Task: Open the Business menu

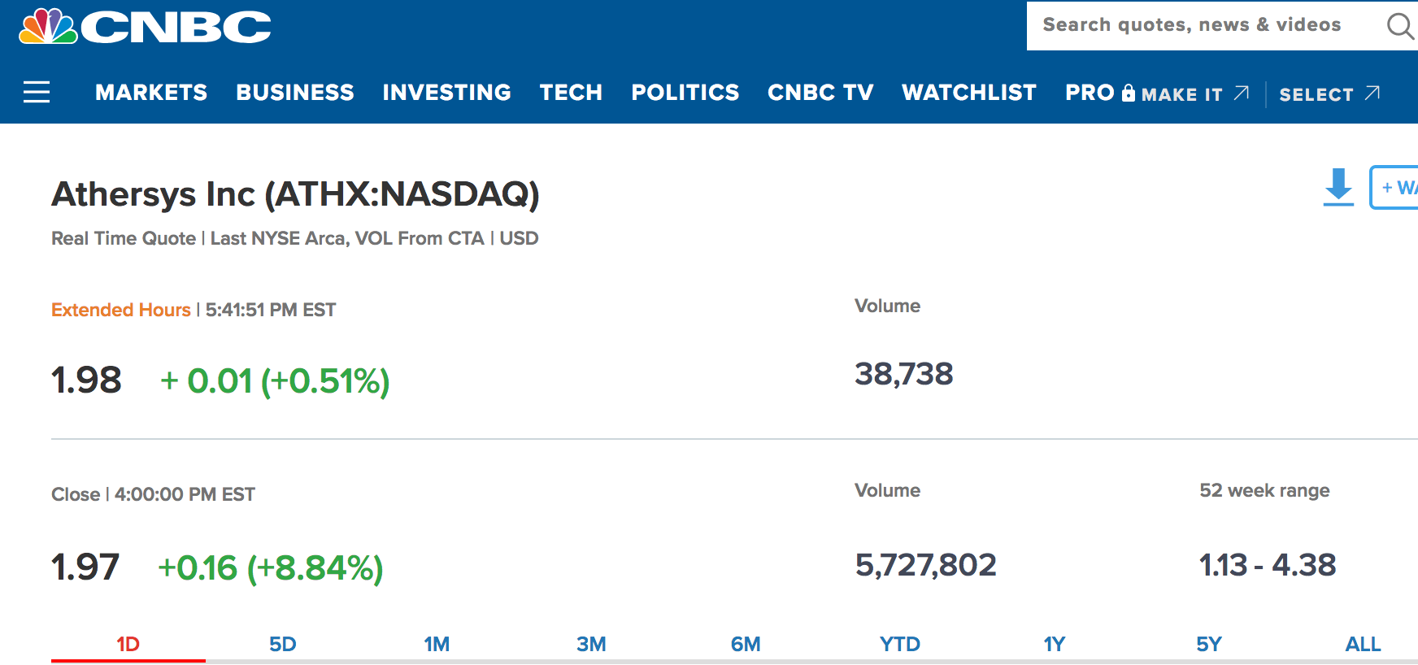Action: click(x=295, y=93)
